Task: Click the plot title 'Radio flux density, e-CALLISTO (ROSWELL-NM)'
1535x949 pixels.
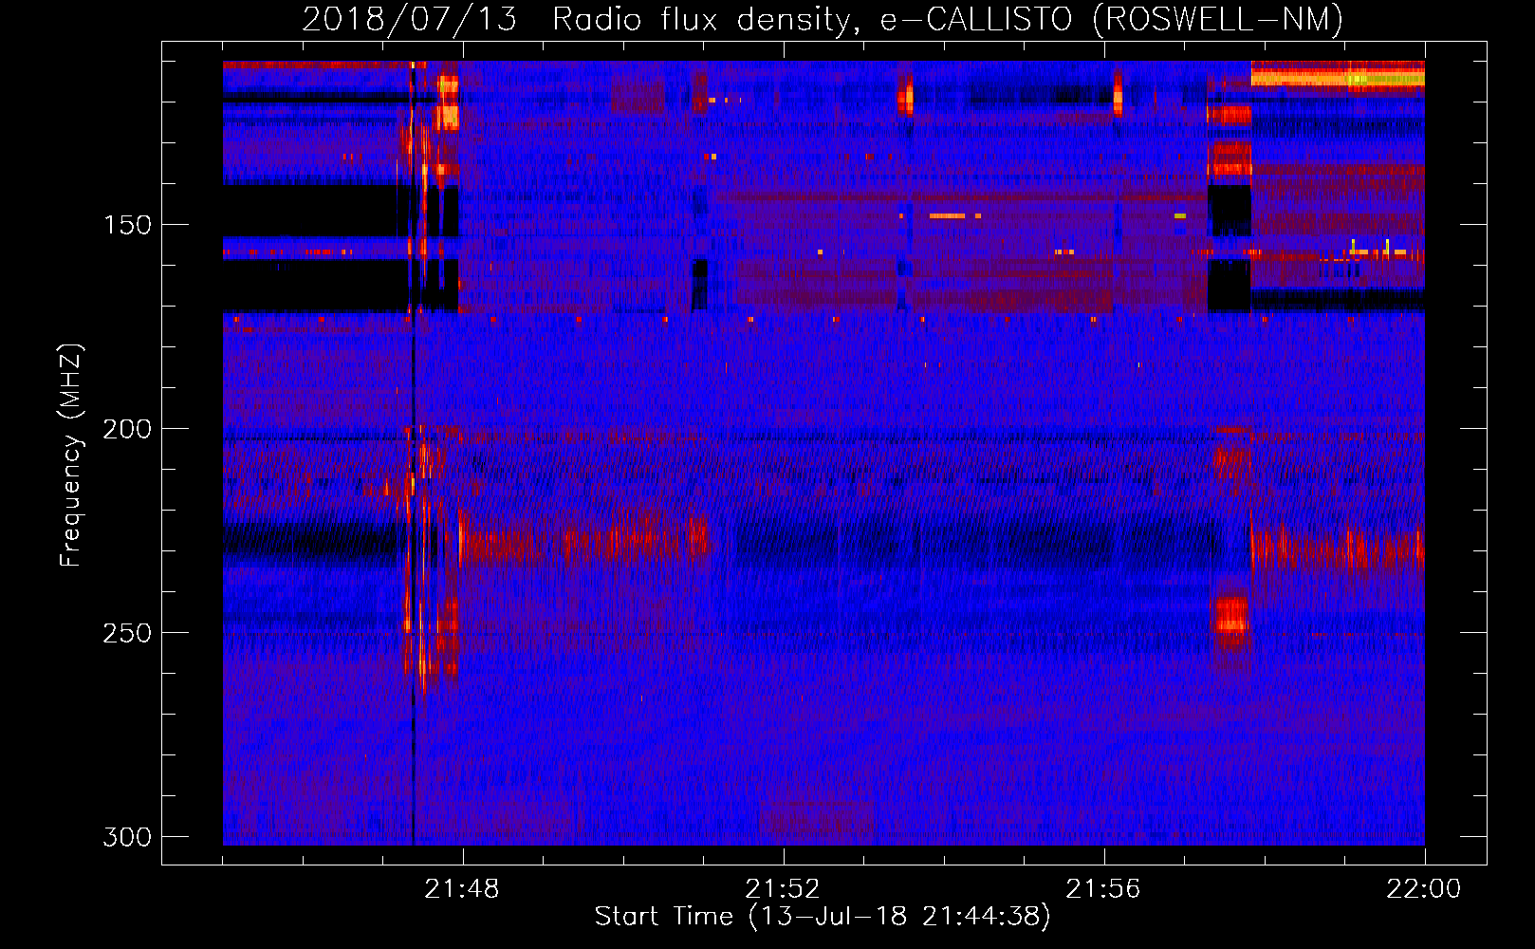Action: pyautogui.click(x=947, y=20)
